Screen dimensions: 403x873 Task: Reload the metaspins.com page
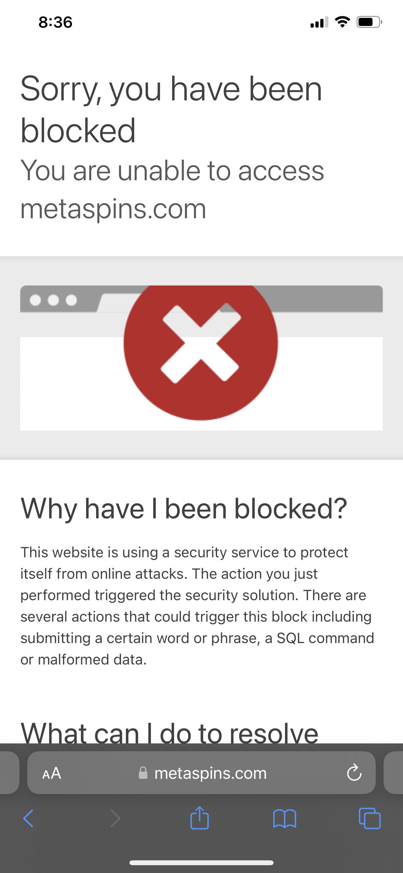(x=354, y=773)
